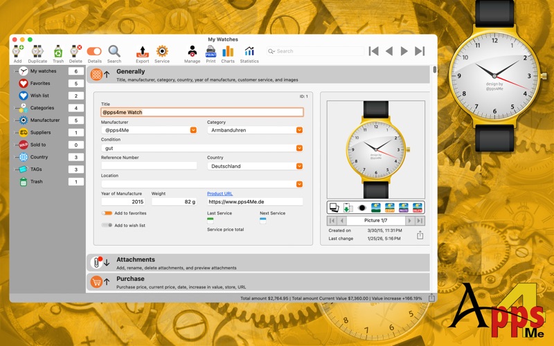554x346 pixels.
Task: Click the Attachments paperclip icon
Action: tap(96, 262)
